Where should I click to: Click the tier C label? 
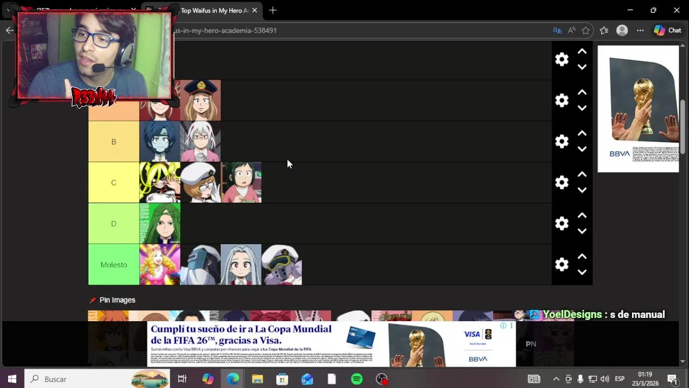(114, 182)
